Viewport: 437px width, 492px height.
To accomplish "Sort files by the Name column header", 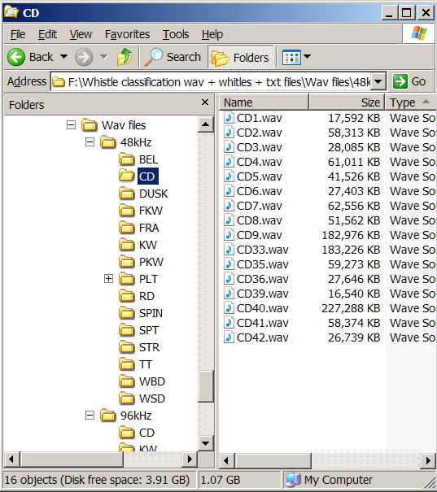I will click(x=264, y=102).
